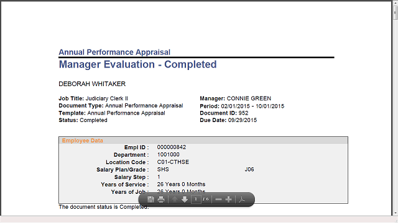Image resolution: width=398 pixels, height=223 pixels.
Task: Select Template Annual Performance Appraisal line
Action: coord(112,113)
